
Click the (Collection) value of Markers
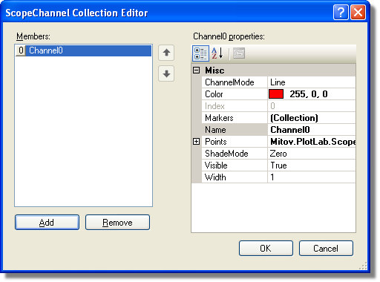click(x=294, y=118)
